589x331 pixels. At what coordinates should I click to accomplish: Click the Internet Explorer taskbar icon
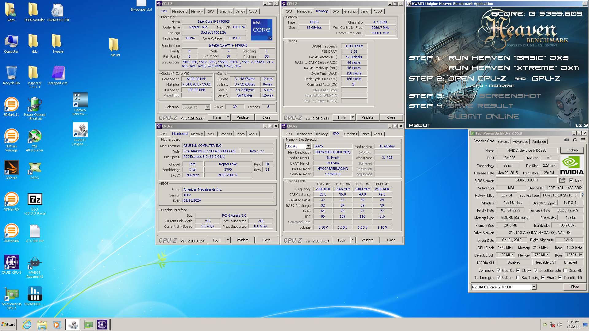point(27,325)
